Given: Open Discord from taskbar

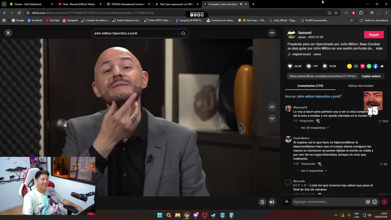Looking at the screenshot, I should point(195,215).
